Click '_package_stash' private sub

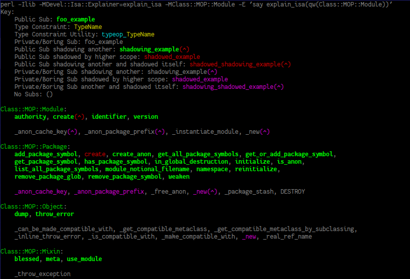(x=249, y=192)
